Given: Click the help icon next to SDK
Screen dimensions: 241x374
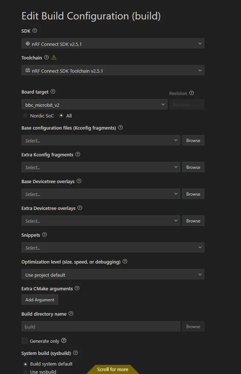Looking at the screenshot, I should point(35,31).
